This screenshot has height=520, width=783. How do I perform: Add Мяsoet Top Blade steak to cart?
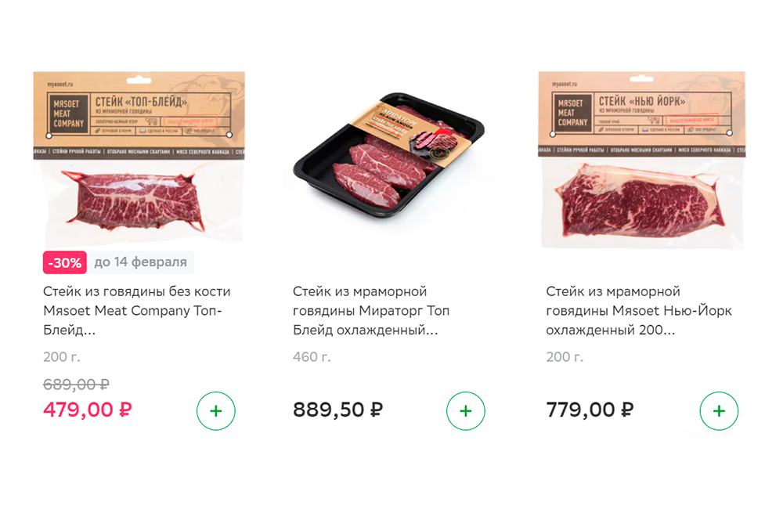click(x=216, y=411)
